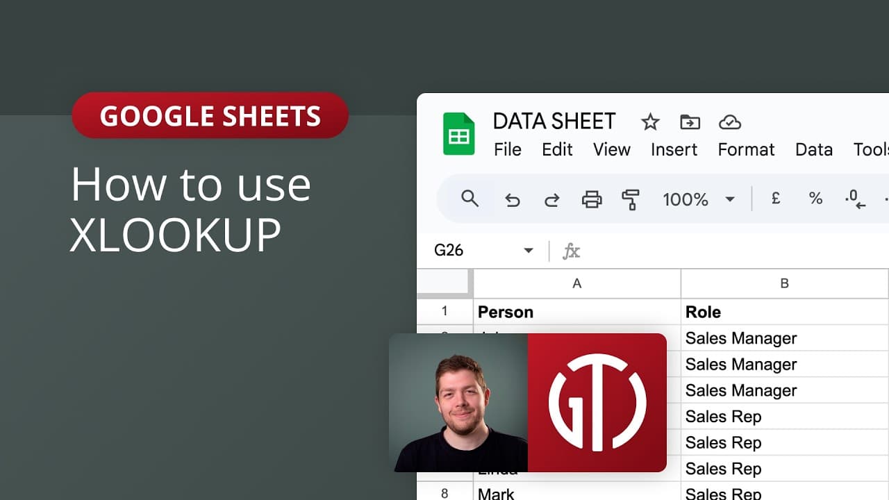Click the How to use XLOOKUP title

[x=191, y=210]
